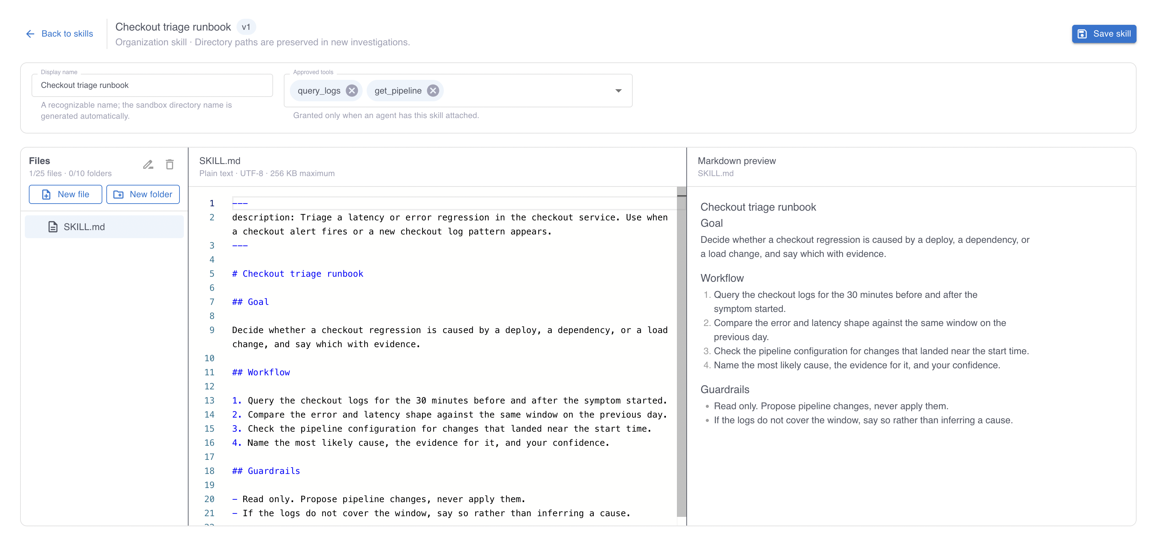Click the '## Goal' line in editor
1156x540 pixels.
tap(250, 302)
